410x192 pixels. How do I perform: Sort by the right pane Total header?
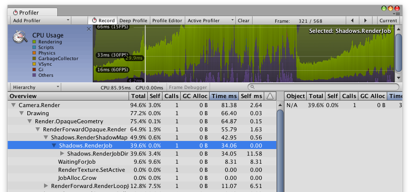[x=316, y=97]
